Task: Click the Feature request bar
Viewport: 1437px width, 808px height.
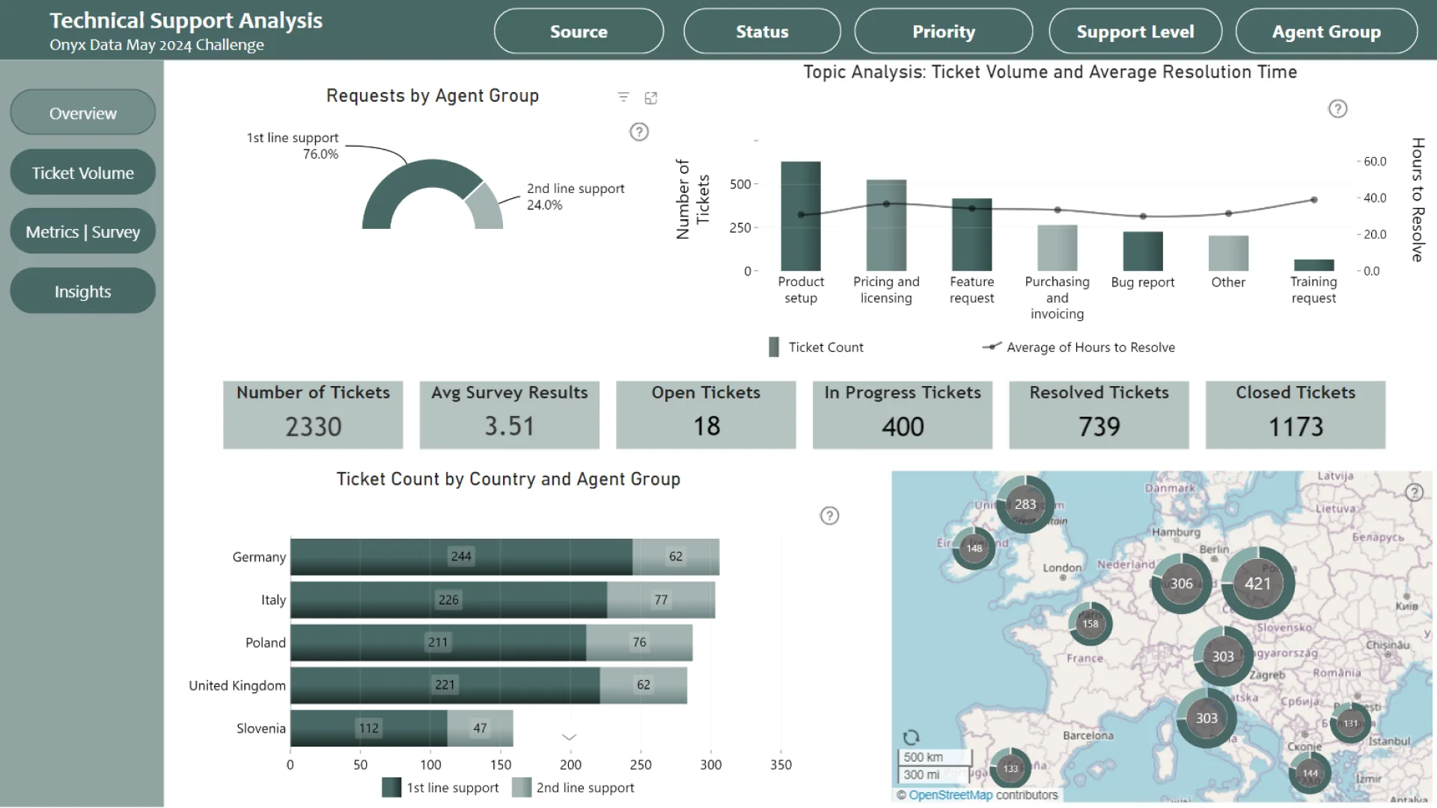Action: pos(971,235)
